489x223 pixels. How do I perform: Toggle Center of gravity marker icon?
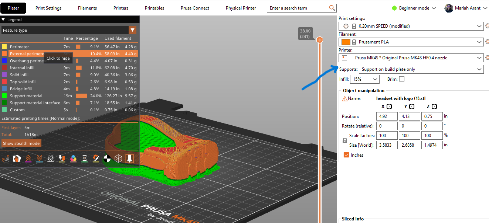click(107, 158)
